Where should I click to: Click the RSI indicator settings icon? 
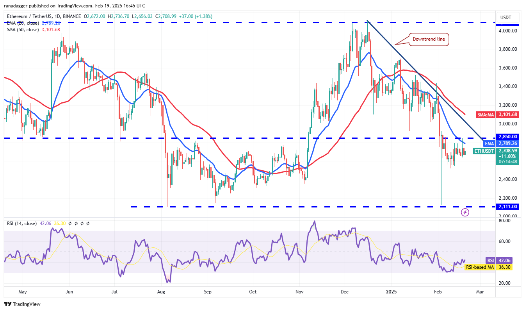click(76, 223)
